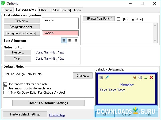This screenshot has width=161, height=120.
Task: Switch to the About tab
Action: [x=78, y=10]
